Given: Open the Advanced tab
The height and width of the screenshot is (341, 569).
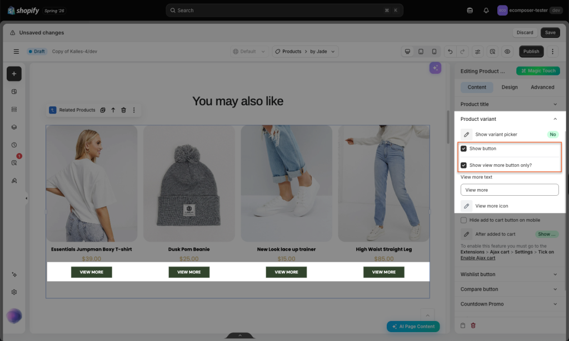Looking at the screenshot, I should [542, 87].
